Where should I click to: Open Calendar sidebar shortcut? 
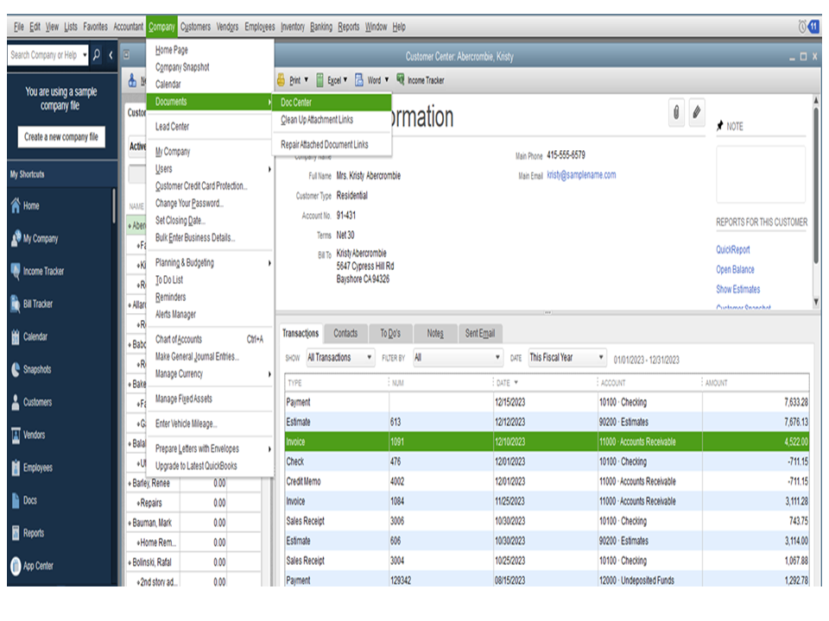pos(29,336)
